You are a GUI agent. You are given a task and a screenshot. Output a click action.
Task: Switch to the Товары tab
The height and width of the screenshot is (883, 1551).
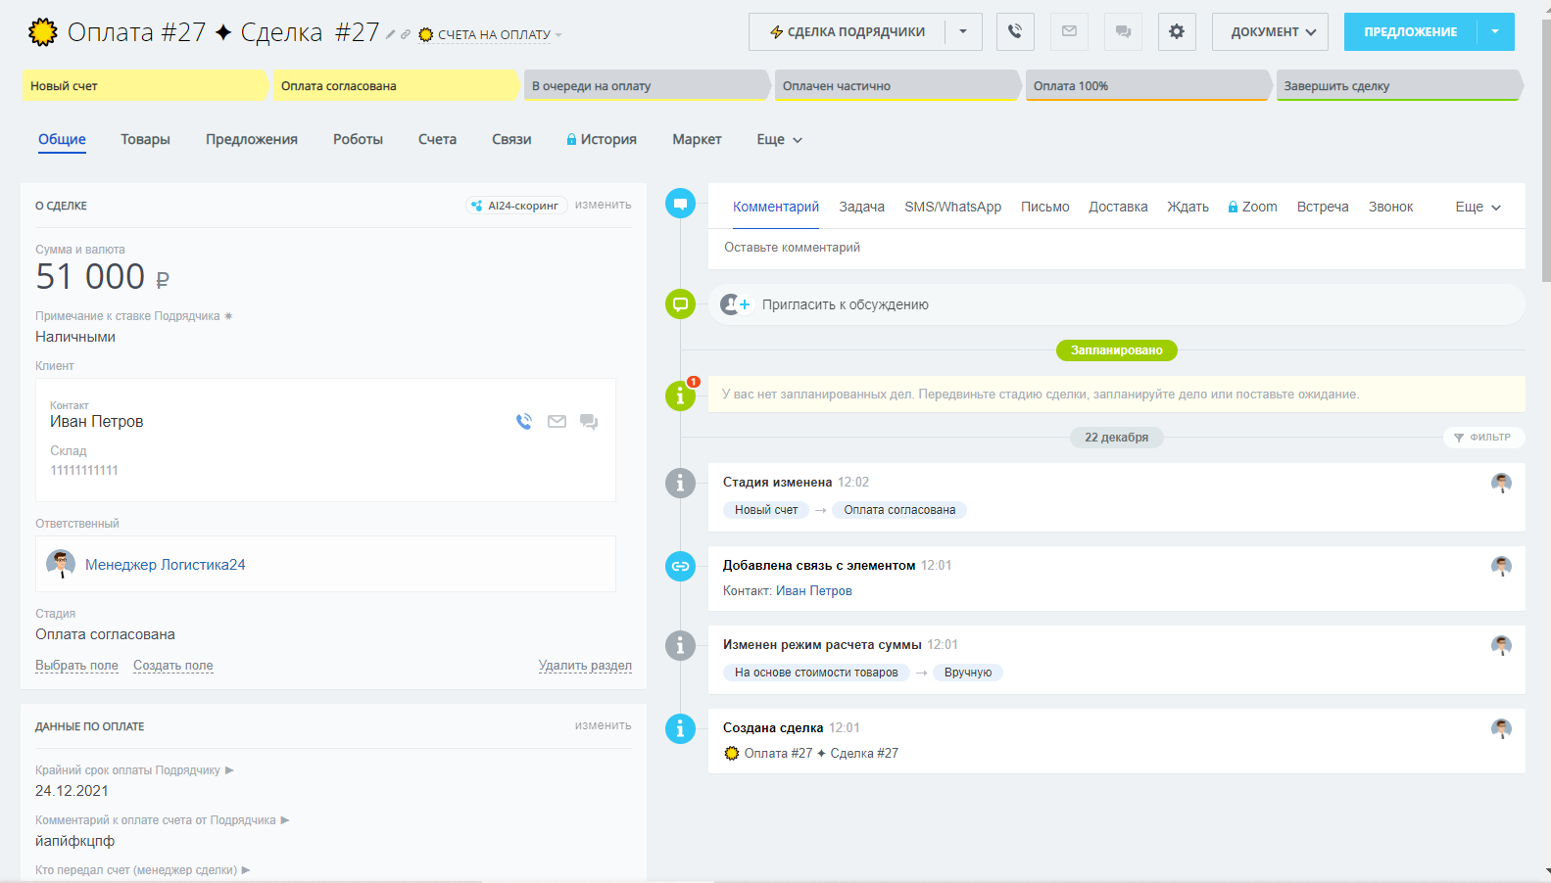tap(145, 139)
